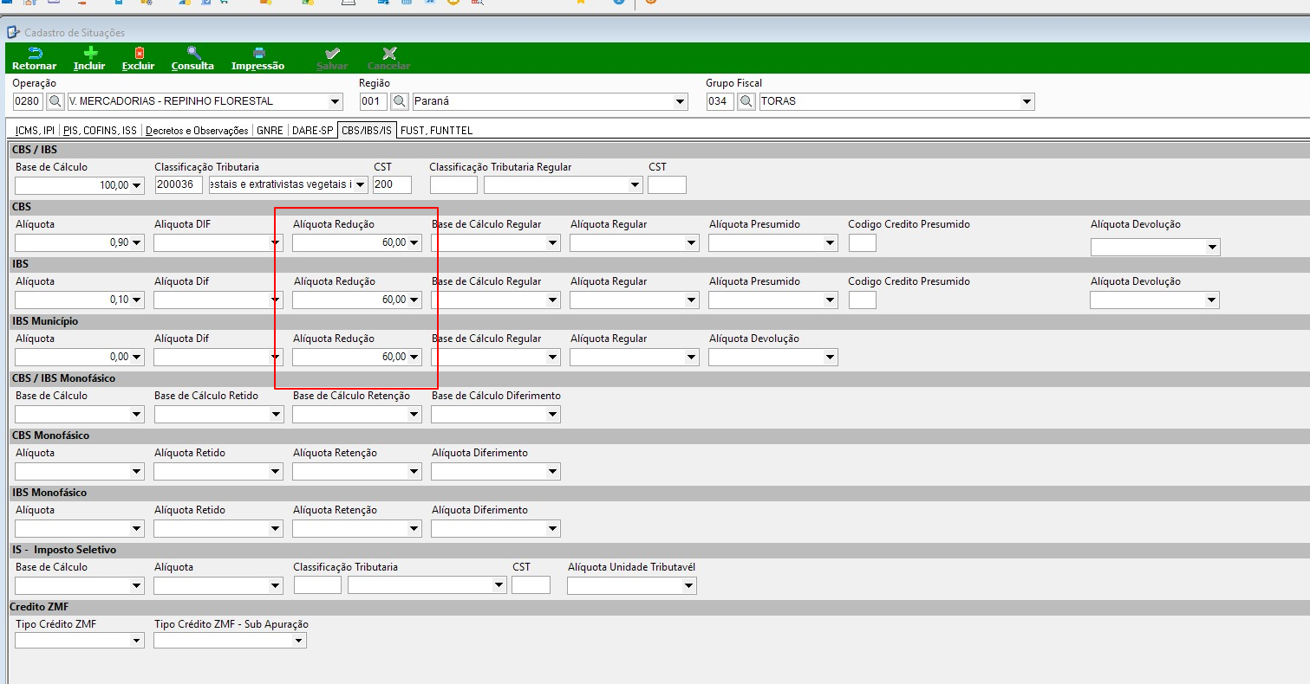The width and height of the screenshot is (1310, 684).
Task: Open the FUST, FUNTTEL tab
Action: [436, 131]
